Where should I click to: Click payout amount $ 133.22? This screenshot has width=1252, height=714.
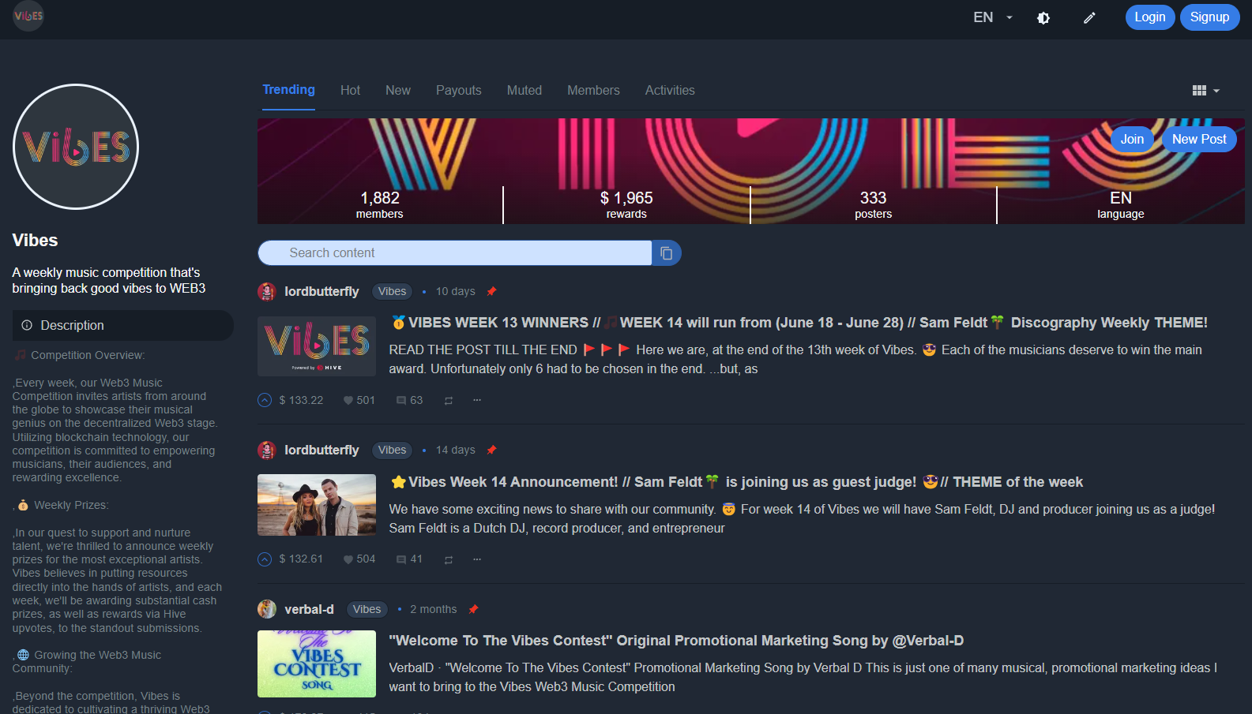point(301,400)
